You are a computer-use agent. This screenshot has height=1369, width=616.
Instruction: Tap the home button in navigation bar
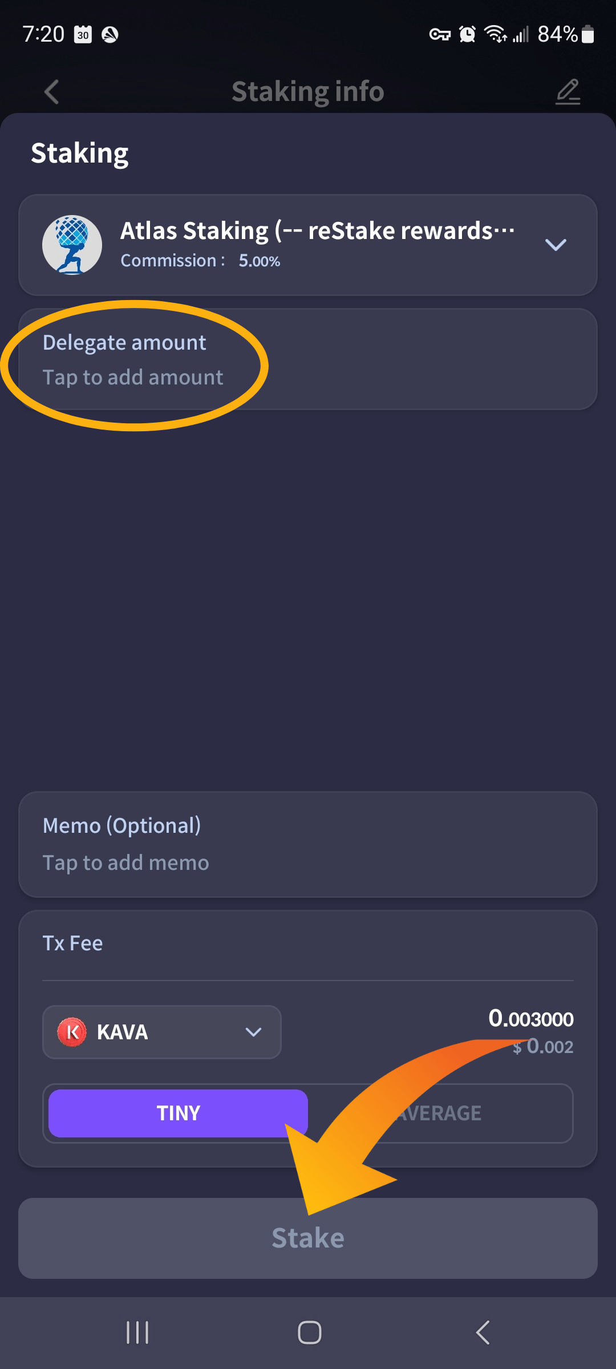point(308,1332)
